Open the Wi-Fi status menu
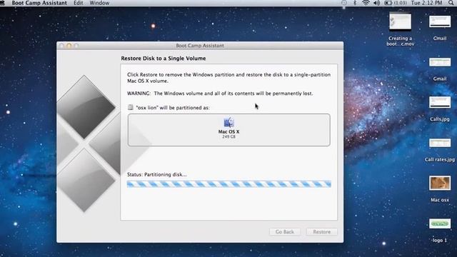Viewport: 457px width, 257px height. click(366, 3)
